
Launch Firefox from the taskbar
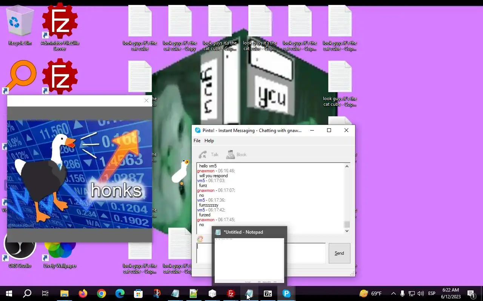[83, 293]
